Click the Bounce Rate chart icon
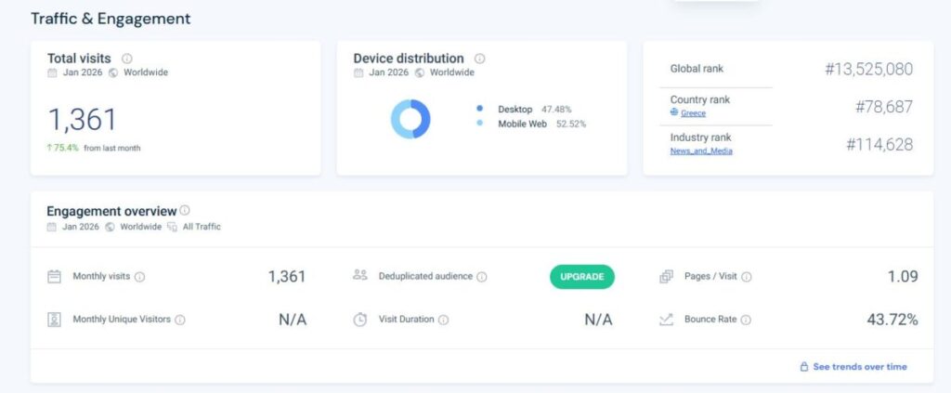 click(666, 320)
